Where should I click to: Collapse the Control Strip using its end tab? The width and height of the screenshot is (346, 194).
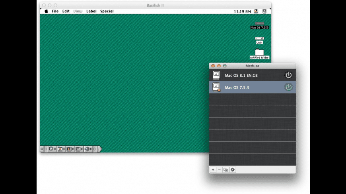(99, 149)
